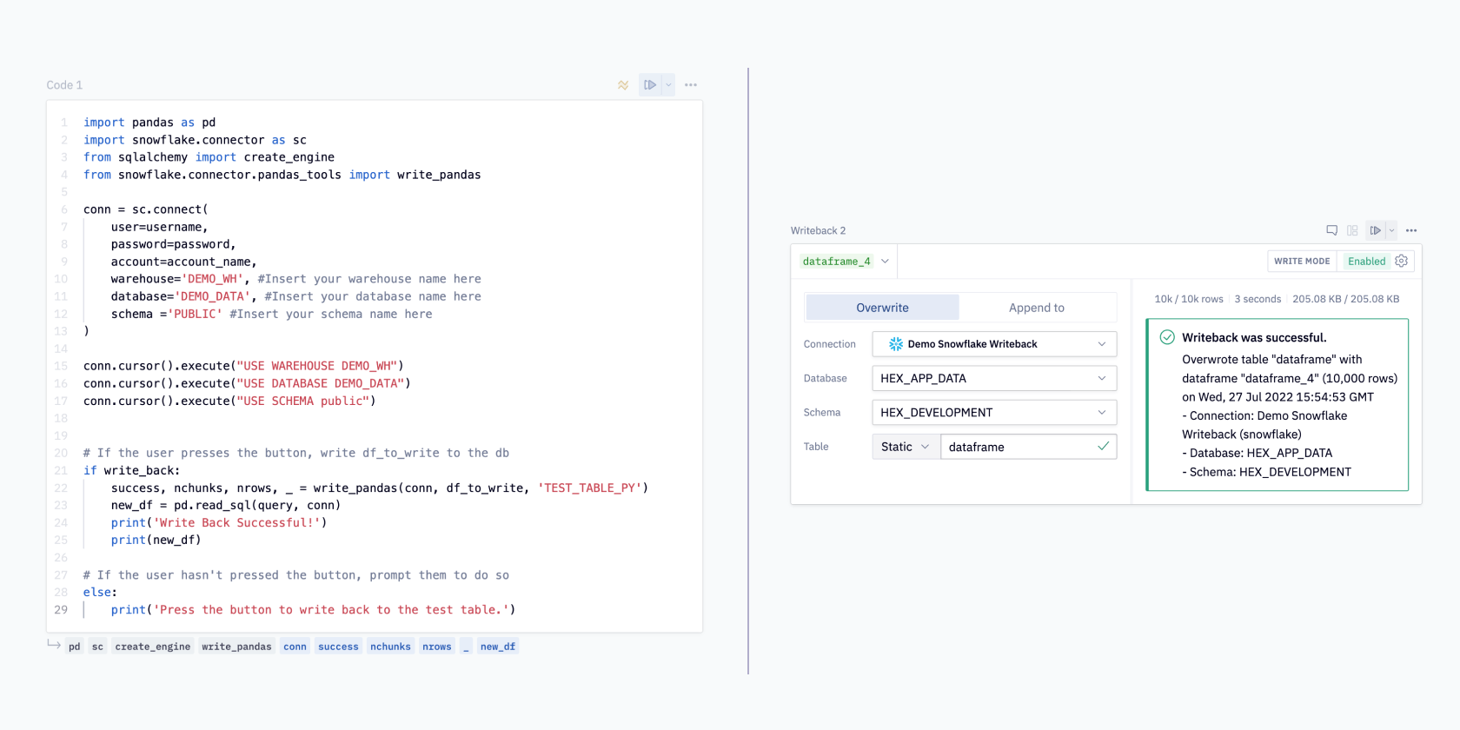Screen dimensions: 1460x730
Task: Select the 'write_pandas' variable tag
Action: pyautogui.click(x=236, y=647)
